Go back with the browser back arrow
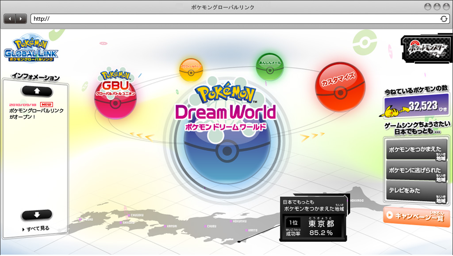The width and height of the screenshot is (453, 256). (x=9, y=19)
